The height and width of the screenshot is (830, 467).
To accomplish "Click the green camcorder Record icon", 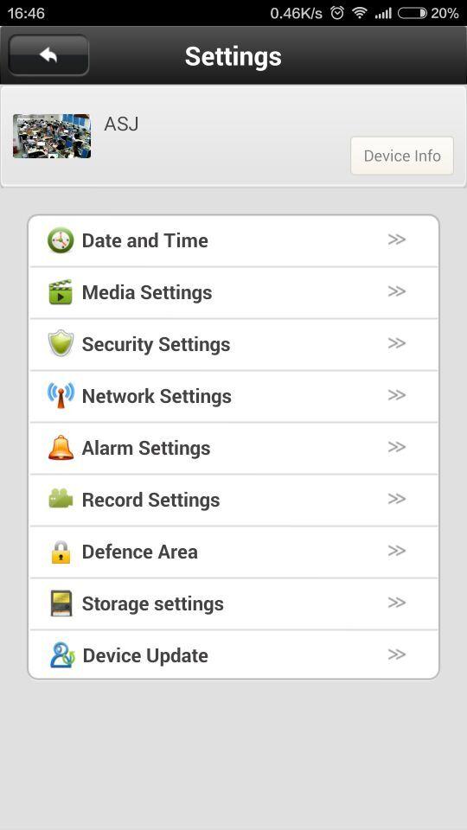I will [61, 499].
